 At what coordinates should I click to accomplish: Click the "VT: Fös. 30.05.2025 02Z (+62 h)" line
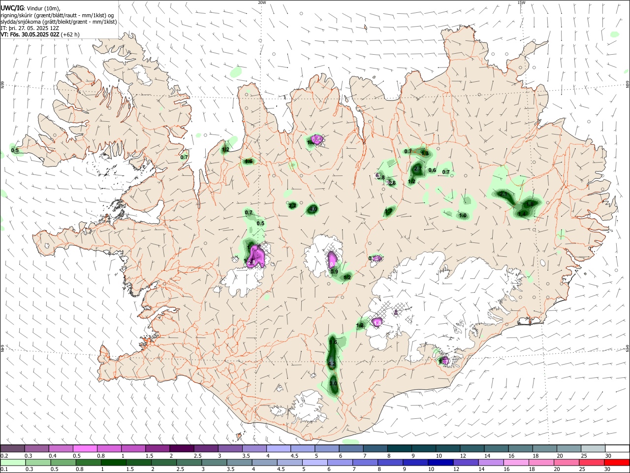pos(40,34)
